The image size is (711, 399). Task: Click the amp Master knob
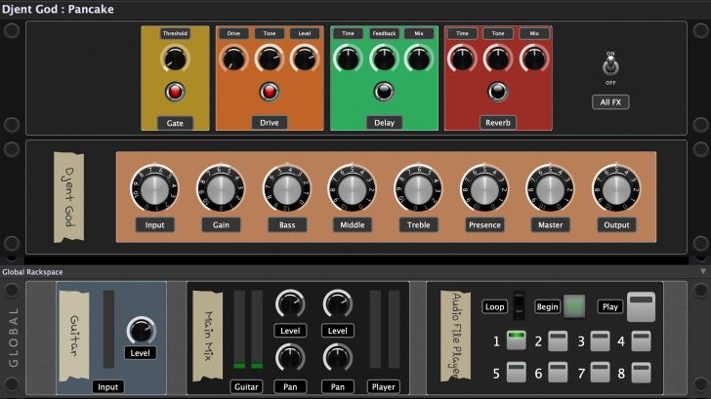click(550, 187)
